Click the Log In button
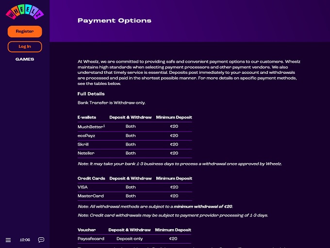Screen dimensions: 330x248 click(25, 47)
